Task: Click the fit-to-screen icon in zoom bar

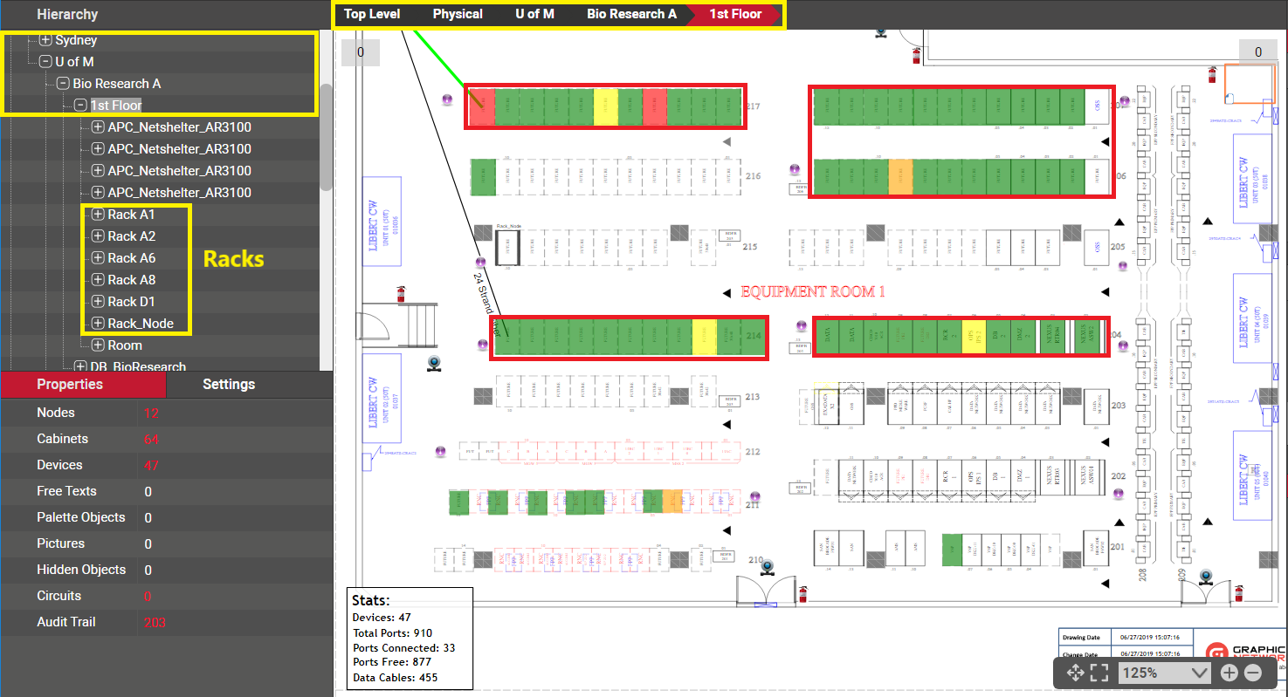Action: [1099, 673]
